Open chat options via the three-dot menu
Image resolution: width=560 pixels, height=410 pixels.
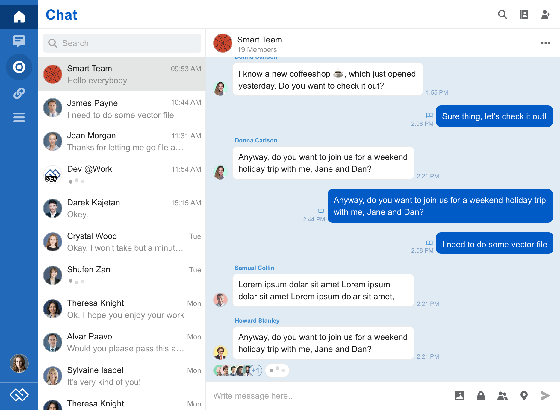(x=546, y=43)
